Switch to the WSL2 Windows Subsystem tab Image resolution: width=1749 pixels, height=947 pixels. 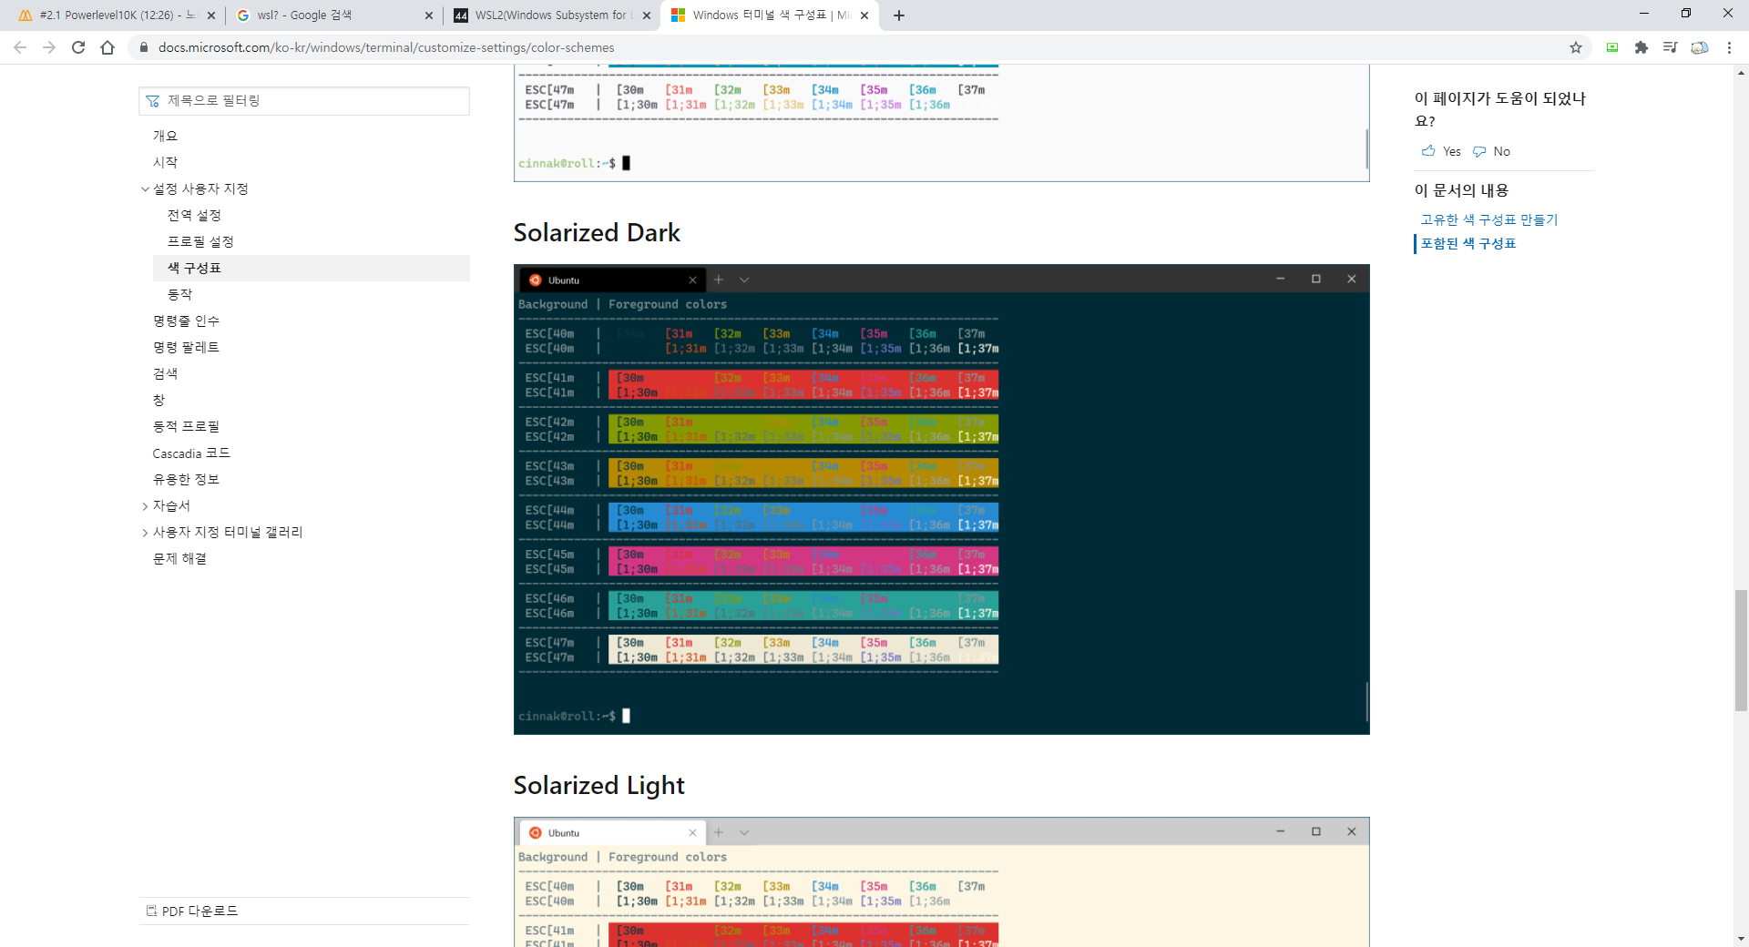[x=550, y=15]
